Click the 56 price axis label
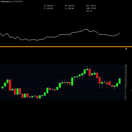Image resolution: width=132 pixels, height=132 pixels. pos(125,99)
